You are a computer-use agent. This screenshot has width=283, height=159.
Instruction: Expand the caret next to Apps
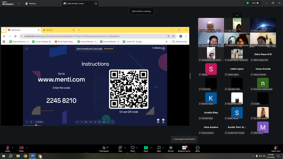pos(163,148)
